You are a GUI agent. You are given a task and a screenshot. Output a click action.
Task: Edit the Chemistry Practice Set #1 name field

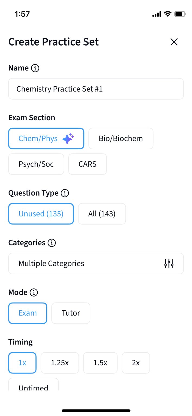coord(96,89)
